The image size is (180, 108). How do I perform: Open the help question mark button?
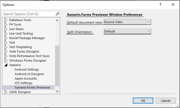(160, 4)
